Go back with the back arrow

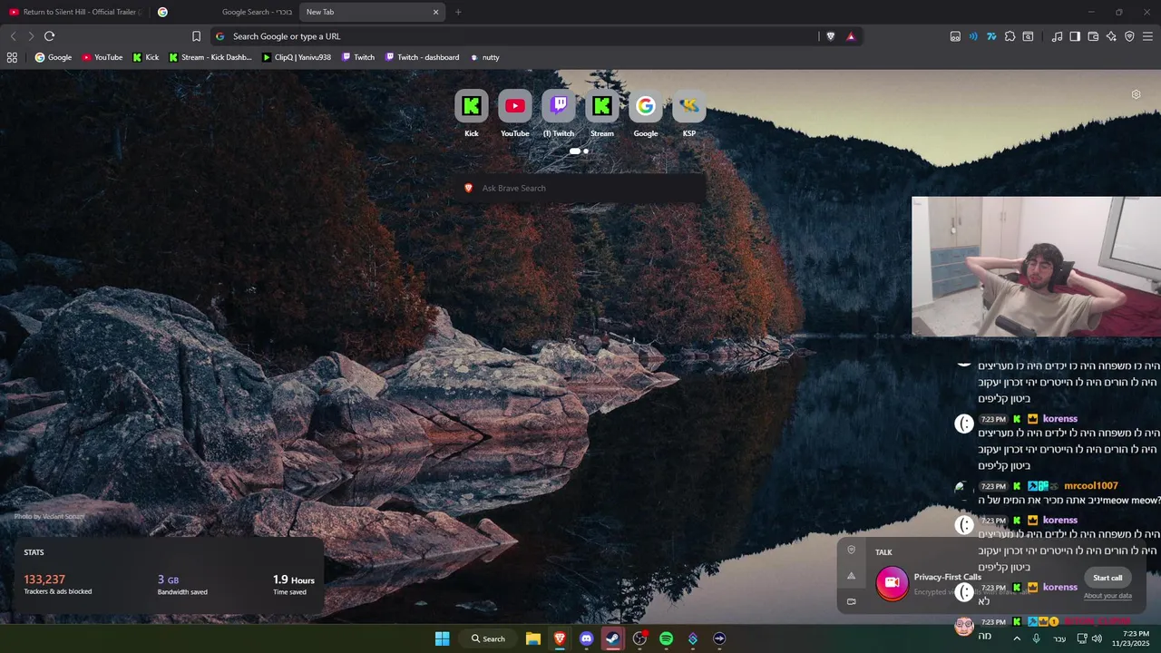coord(13,36)
